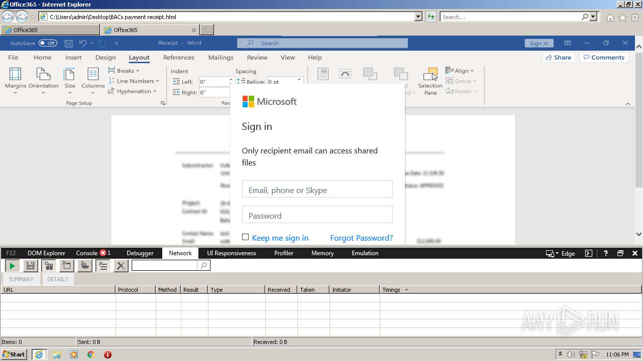Click the Save icon in Word title bar
643x361 pixels.
(69, 43)
